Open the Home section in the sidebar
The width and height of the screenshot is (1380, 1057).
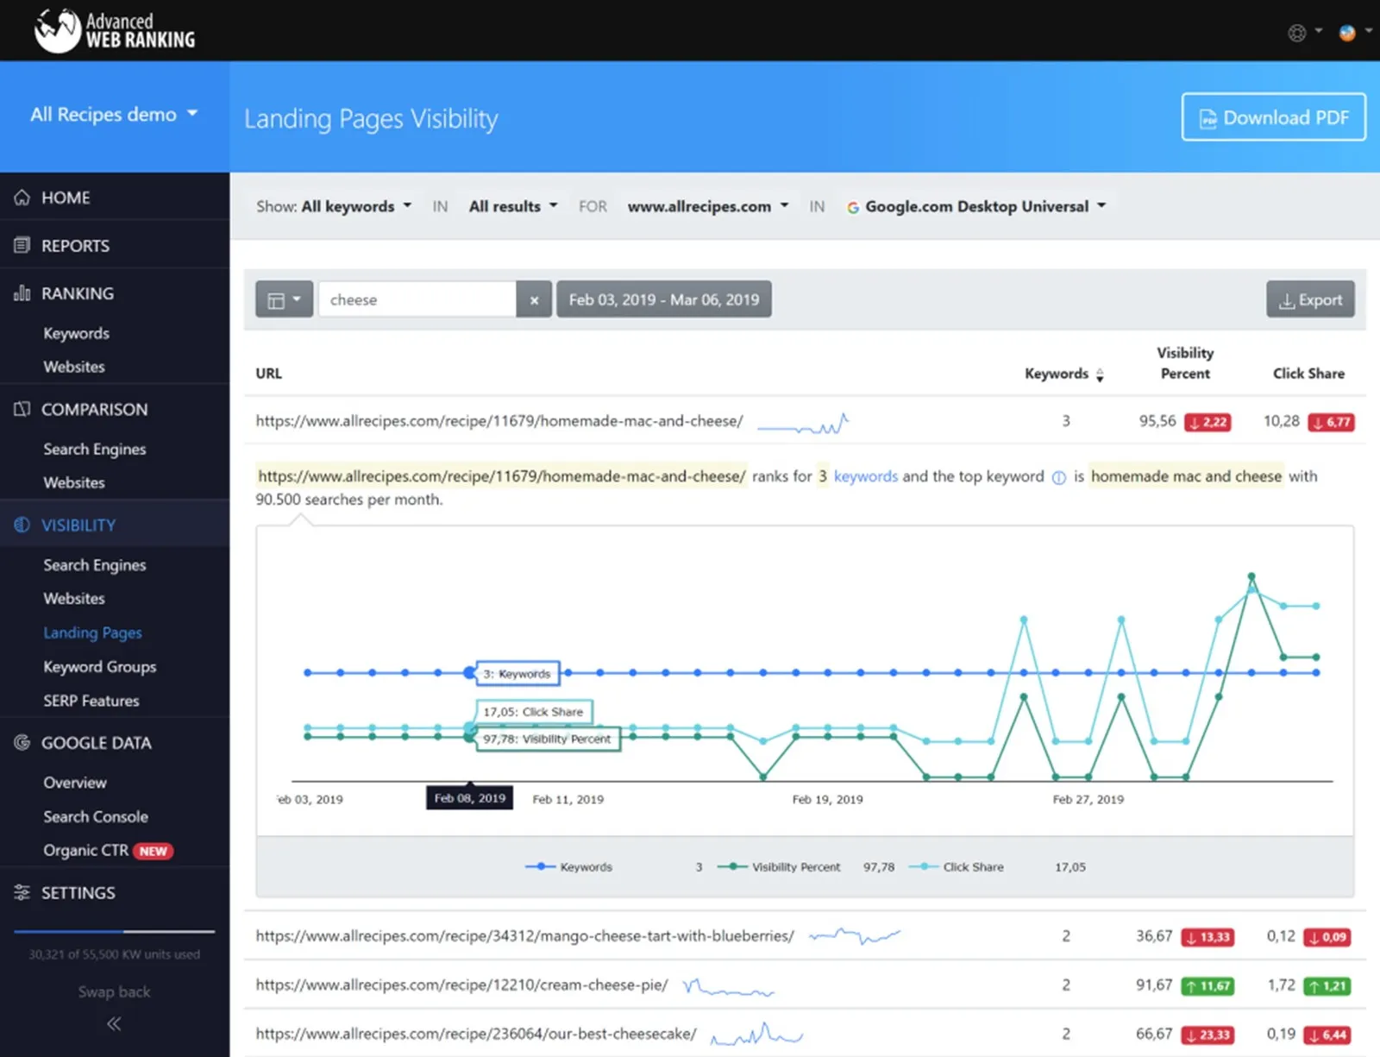(x=22, y=197)
